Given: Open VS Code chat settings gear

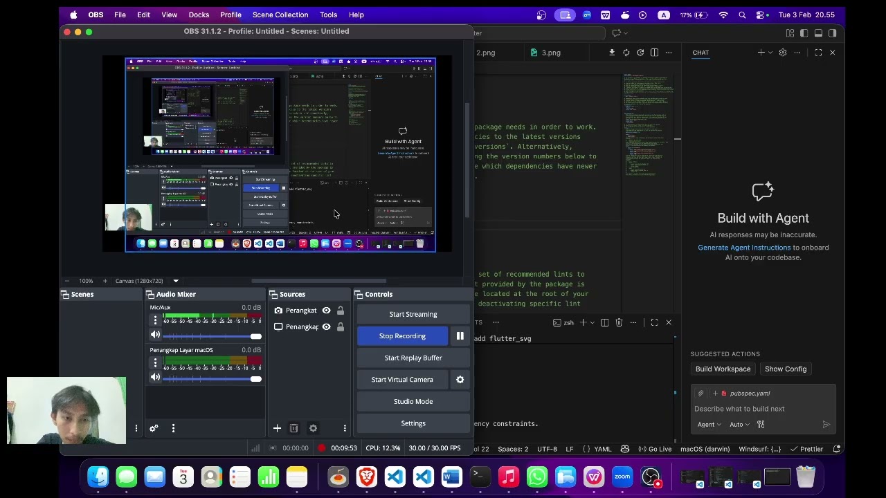Looking at the screenshot, I should point(783,53).
